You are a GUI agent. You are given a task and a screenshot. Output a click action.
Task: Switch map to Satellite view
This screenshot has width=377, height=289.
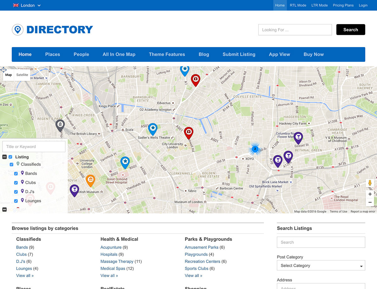point(22,75)
